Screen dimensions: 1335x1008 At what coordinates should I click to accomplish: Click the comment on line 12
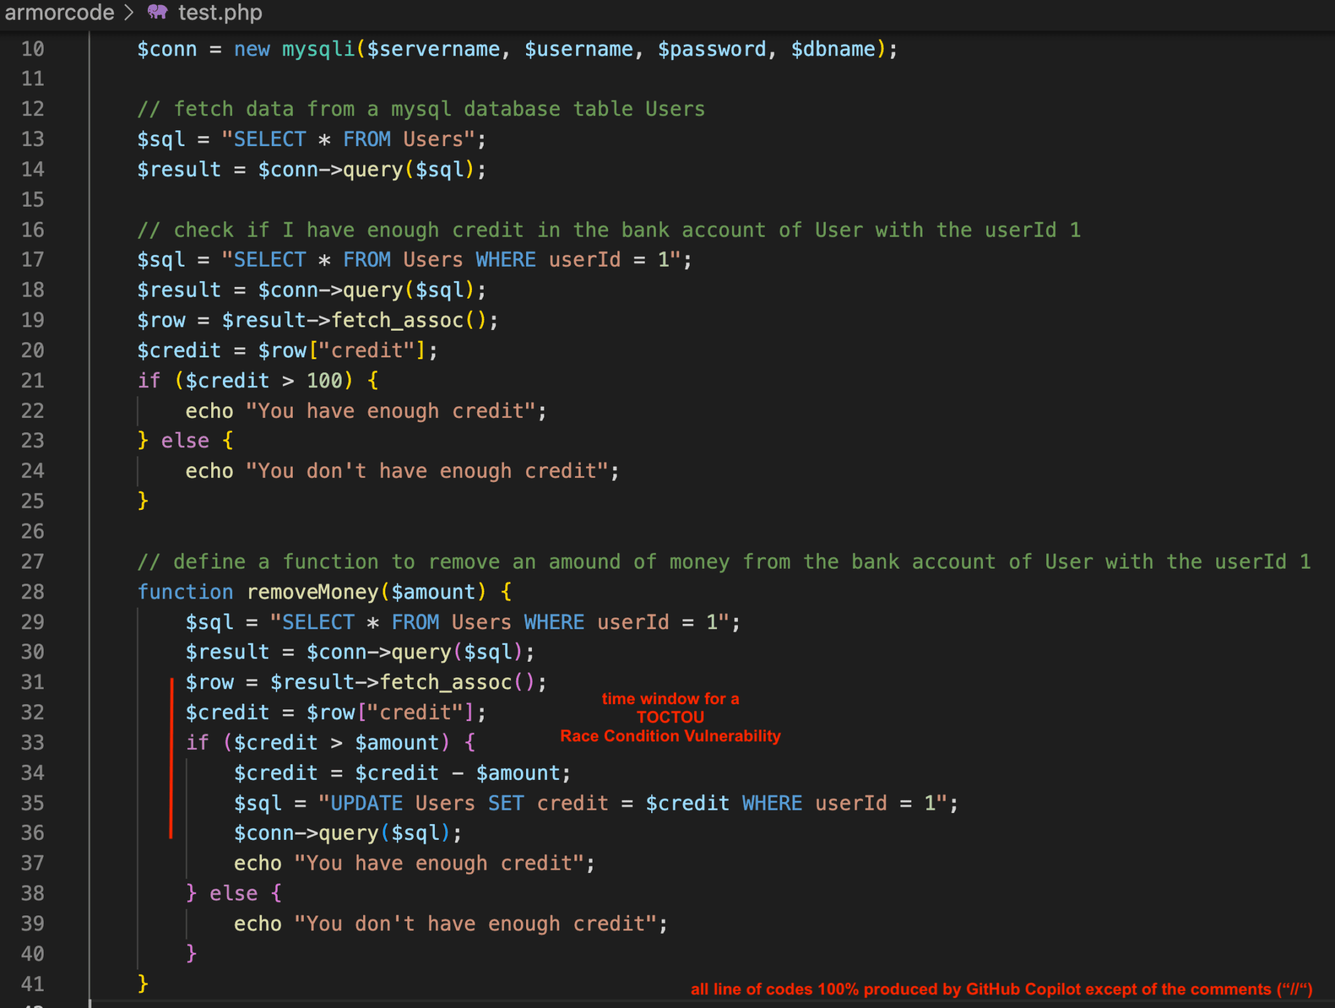[x=421, y=109]
